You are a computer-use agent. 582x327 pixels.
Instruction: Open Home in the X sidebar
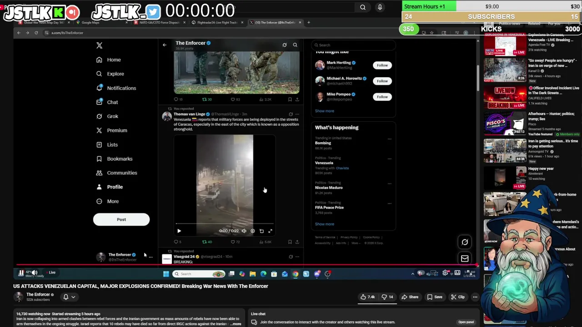[x=108, y=59]
